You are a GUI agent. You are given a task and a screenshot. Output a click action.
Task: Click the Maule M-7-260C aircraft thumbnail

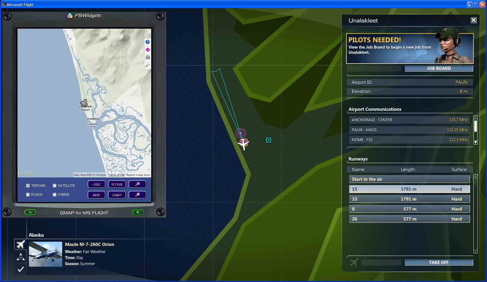[x=46, y=254]
